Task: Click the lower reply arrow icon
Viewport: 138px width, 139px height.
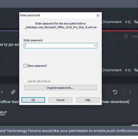Action: coord(136,70)
